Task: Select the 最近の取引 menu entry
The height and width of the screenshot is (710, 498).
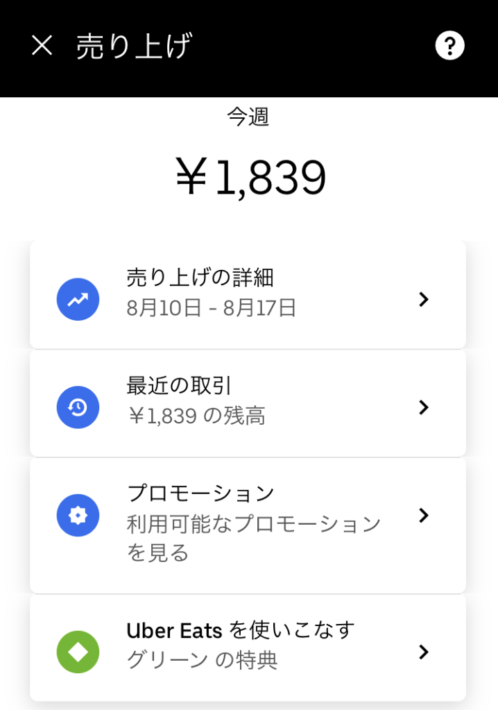Action: (x=179, y=385)
